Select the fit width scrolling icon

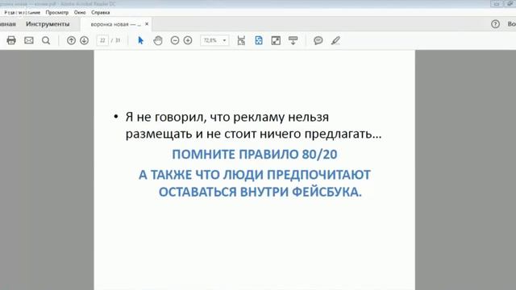tap(241, 40)
